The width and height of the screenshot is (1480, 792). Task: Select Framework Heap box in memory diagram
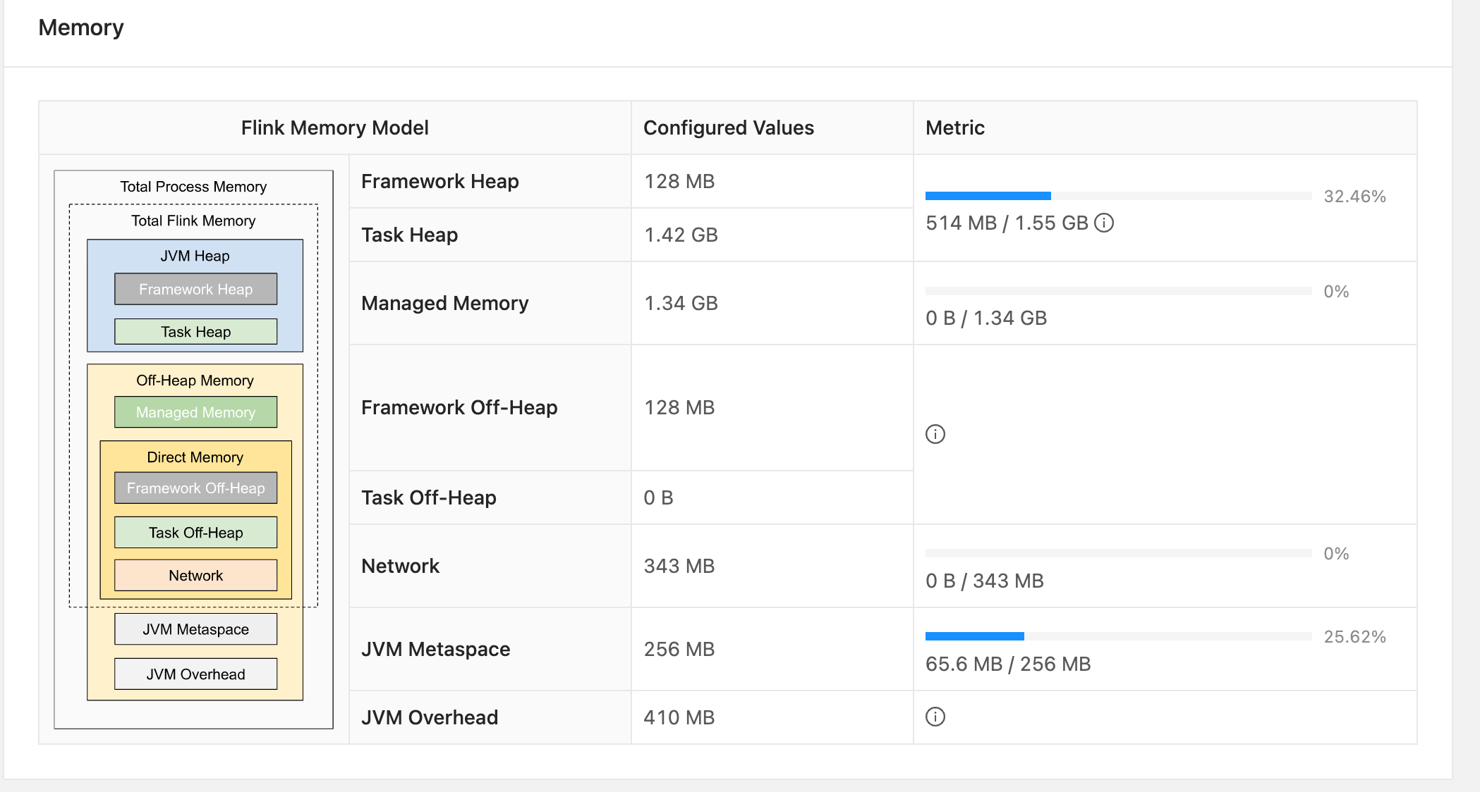tap(196, 289)
